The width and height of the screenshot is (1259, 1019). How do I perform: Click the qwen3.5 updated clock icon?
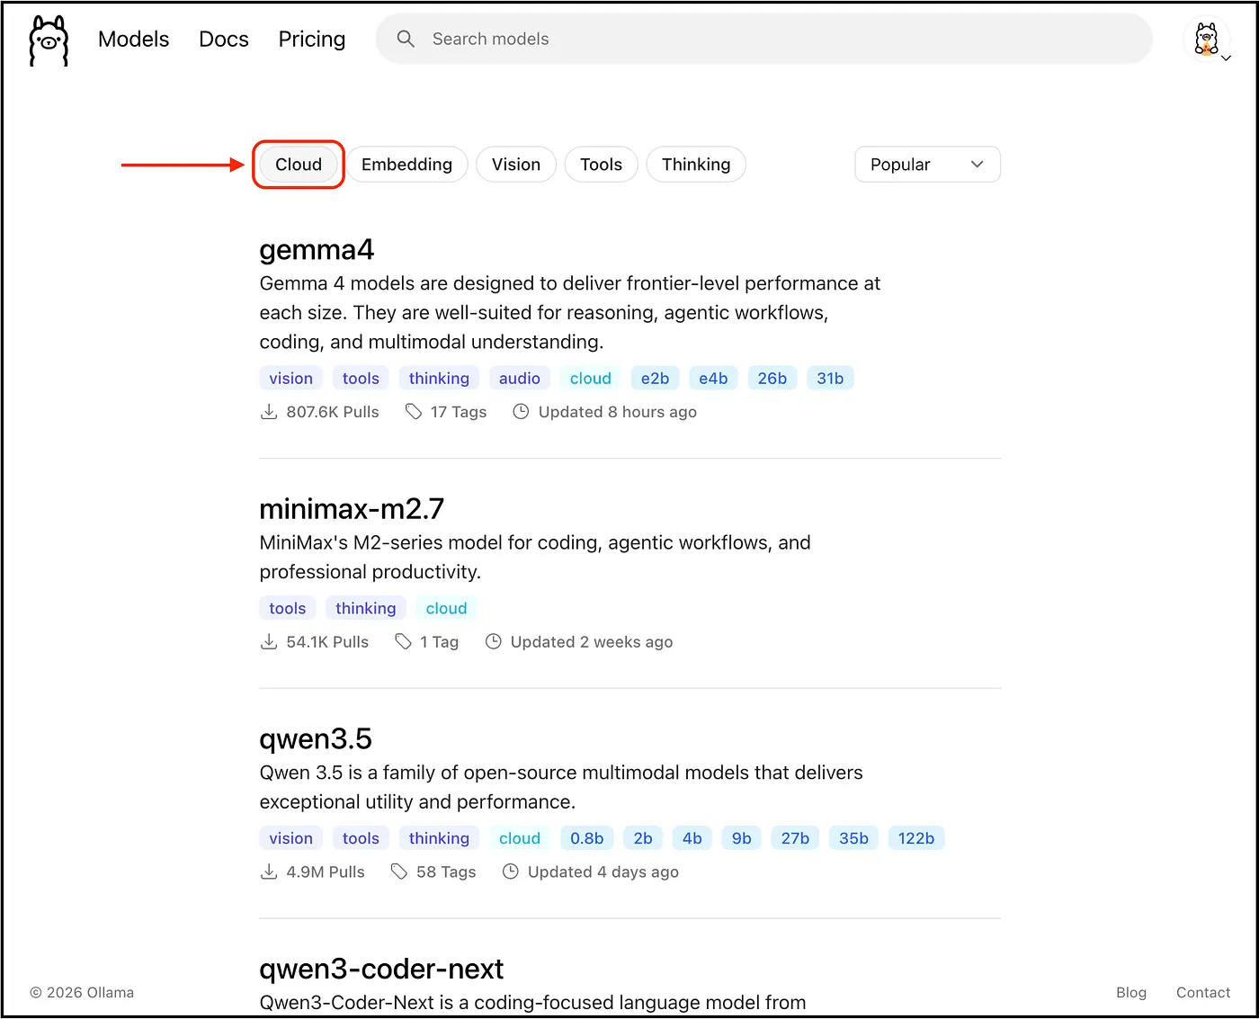click(510, 872)
